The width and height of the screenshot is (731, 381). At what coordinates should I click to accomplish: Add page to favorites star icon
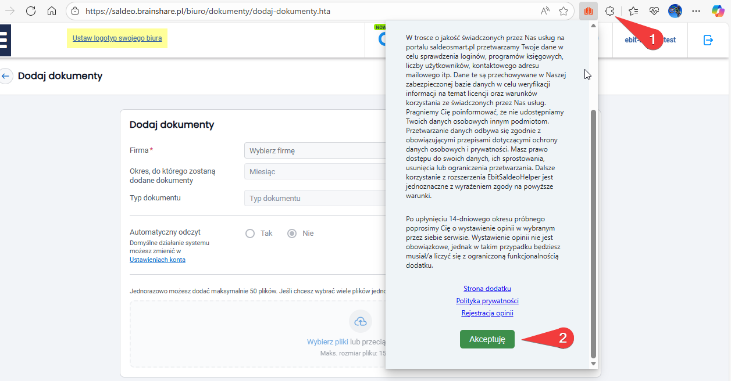(x=563, y=11)
